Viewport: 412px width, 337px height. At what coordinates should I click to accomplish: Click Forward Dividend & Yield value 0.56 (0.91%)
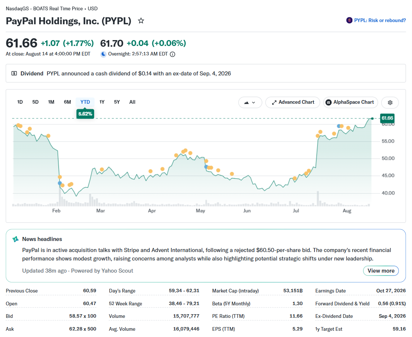click(392, 304)
